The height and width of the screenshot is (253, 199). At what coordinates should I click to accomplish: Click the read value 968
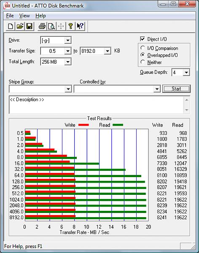(x=183, y=133)
